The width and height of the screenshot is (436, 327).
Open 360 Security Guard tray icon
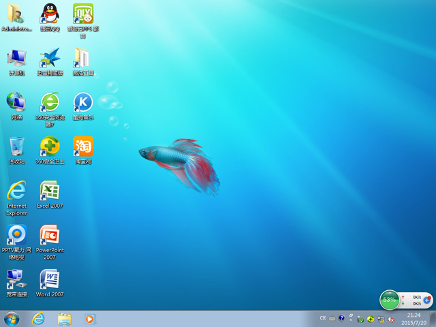(371, 320)
